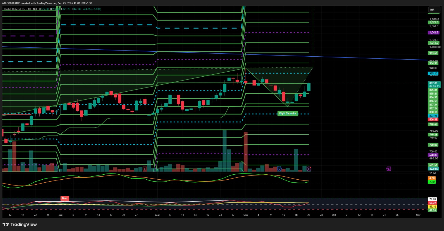
Task: Open the INR currency selector
Action: (434, 10)
